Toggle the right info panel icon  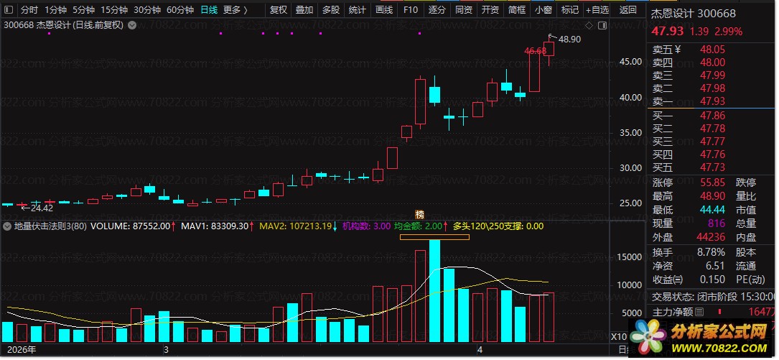(602, 25)
